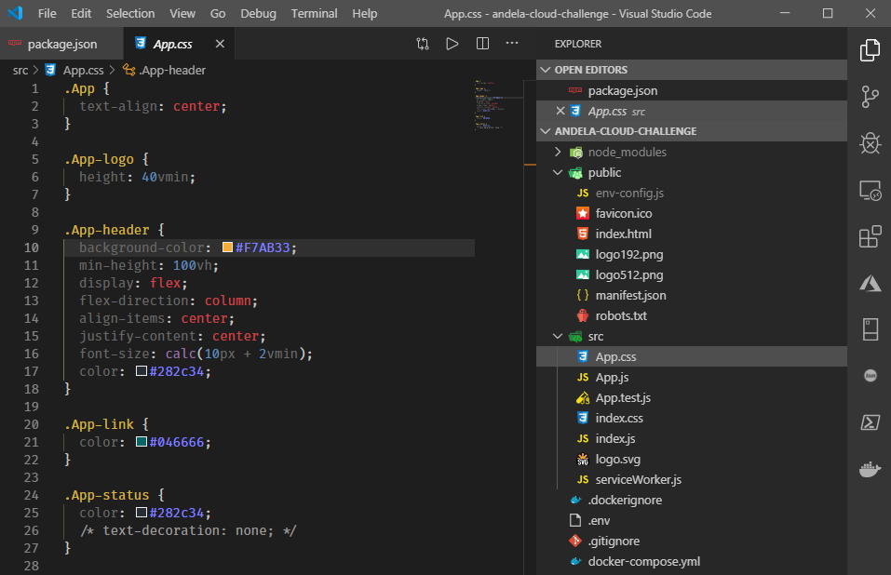Open package.json from Open Editors

[x=692, y=90]
